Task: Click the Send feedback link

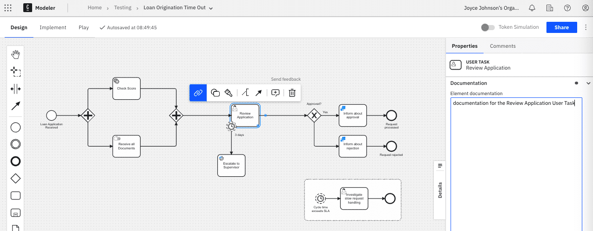Action: pos(286,79)
